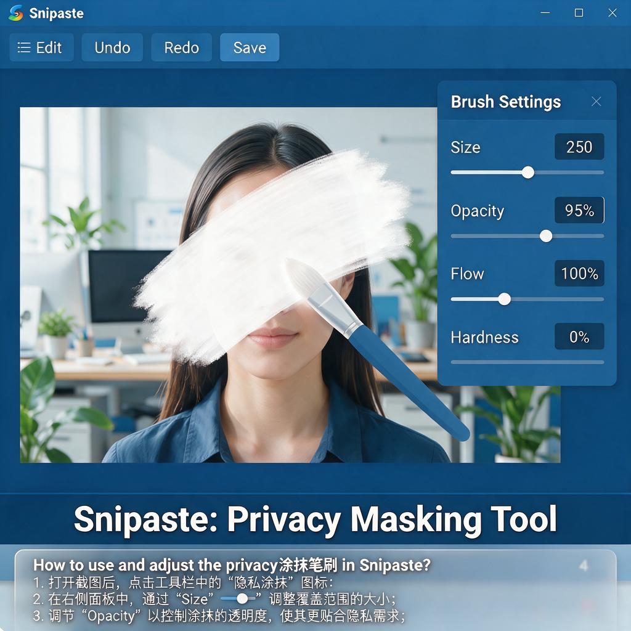This screenshot has height=631, width=631.
Task: Minimize the Snipaste window
Action: pyautogui.click(x=545, y=13)
